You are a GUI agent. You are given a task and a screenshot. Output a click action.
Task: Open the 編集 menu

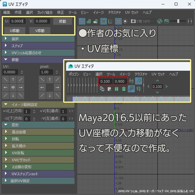click(7, 12)
